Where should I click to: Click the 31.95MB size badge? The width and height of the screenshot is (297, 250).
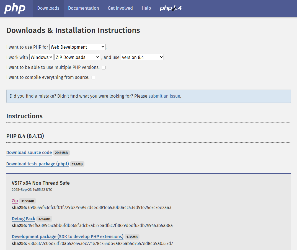point(28,201)
